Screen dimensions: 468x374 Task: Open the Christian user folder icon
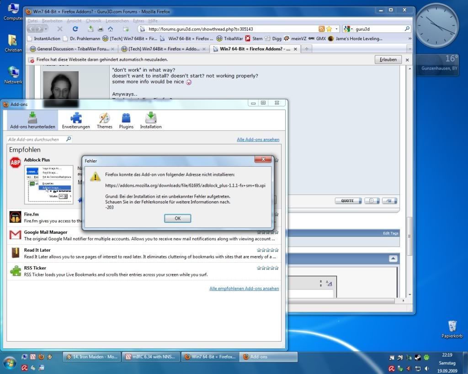[x=13, y=43]
